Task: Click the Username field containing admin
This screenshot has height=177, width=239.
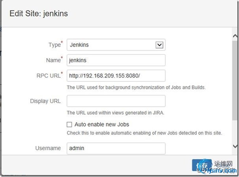Action: (x=116, y=148)
